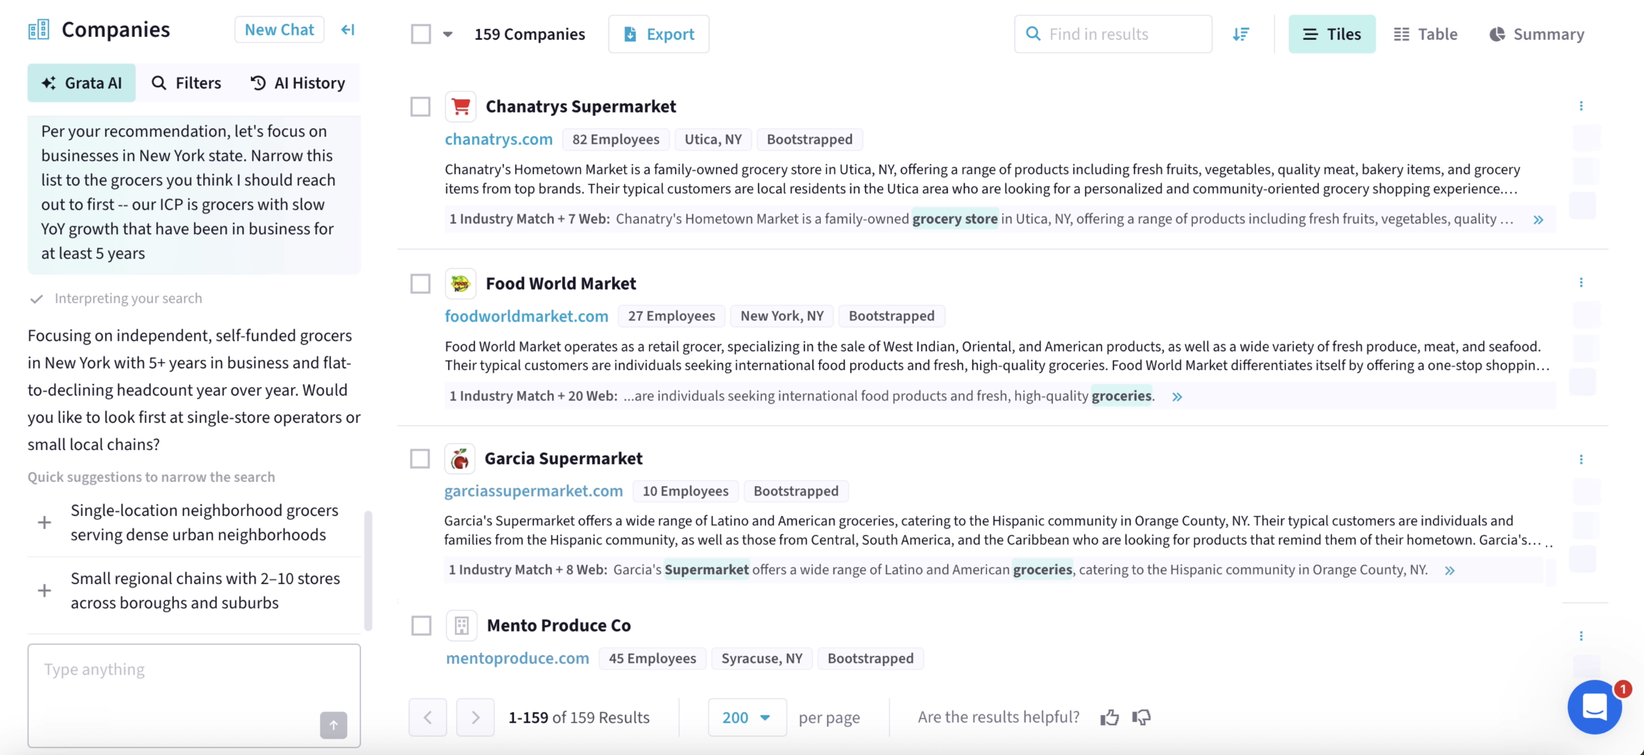Open the three-dot menu for Chanatrys Supermarket
This screenshot has width=1644, height=755.
[1582, 106]
